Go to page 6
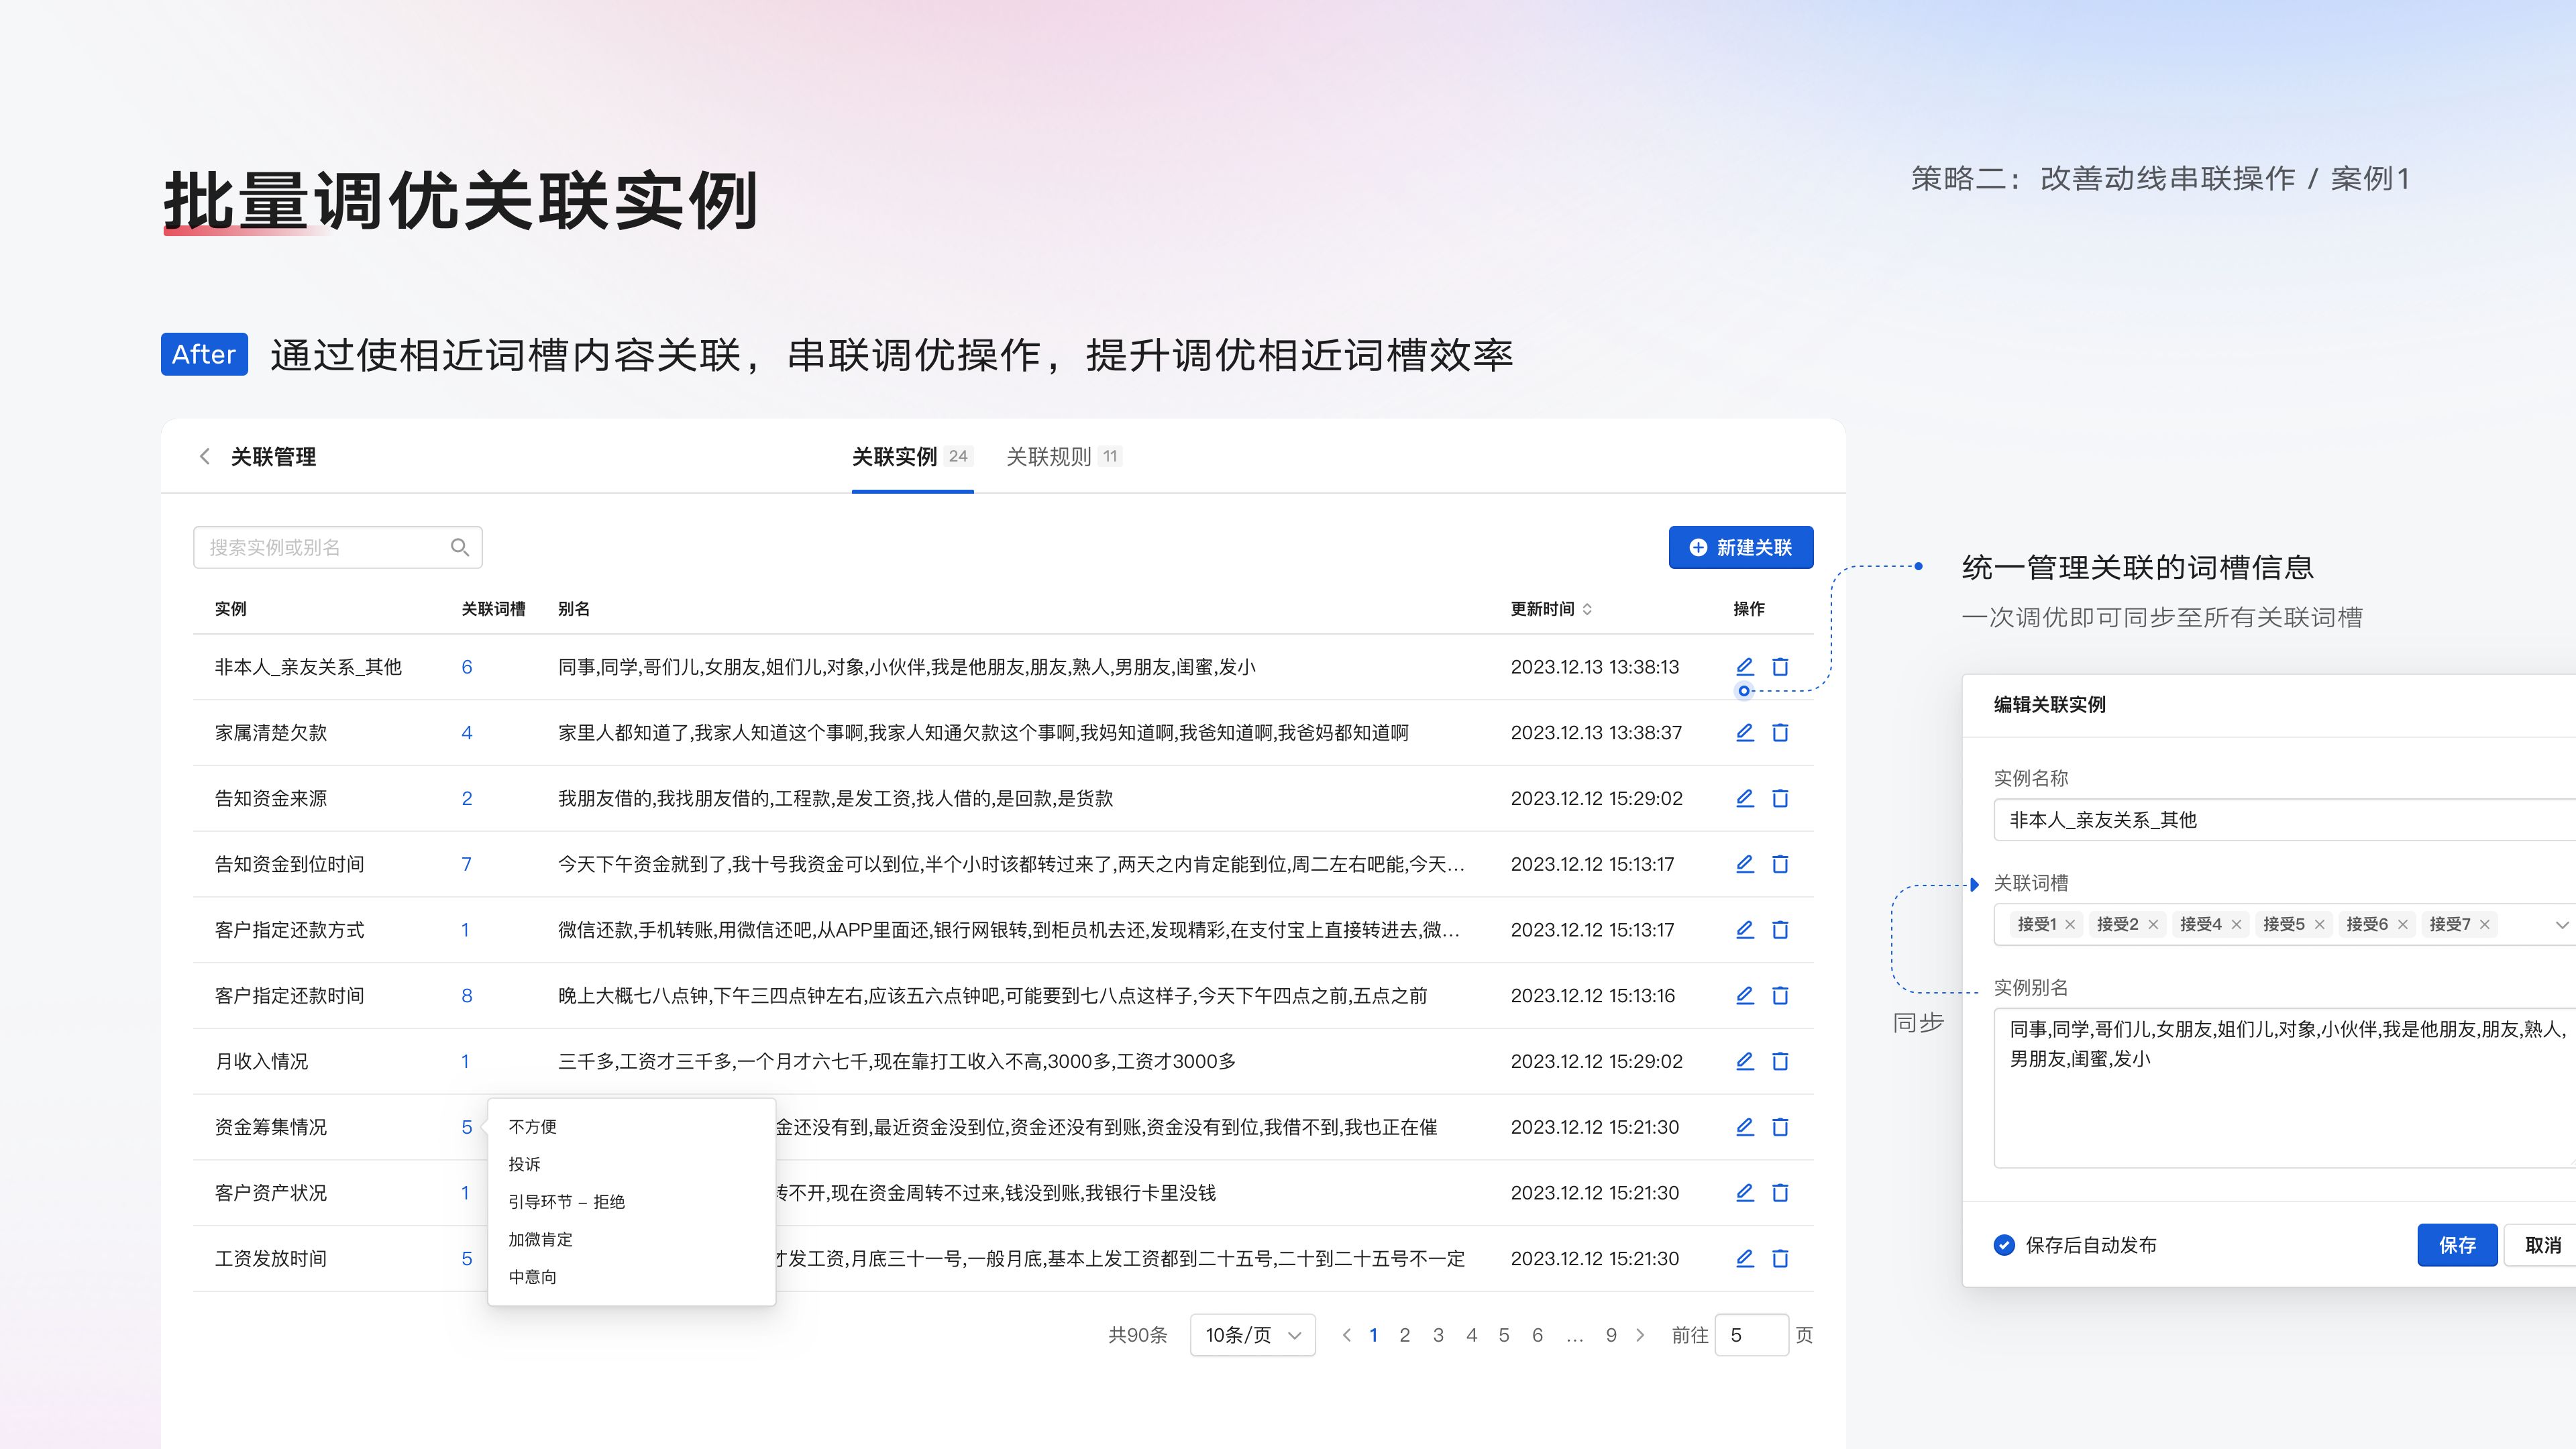Screen dimensions: 2576x1449 coord(1538,1335)
